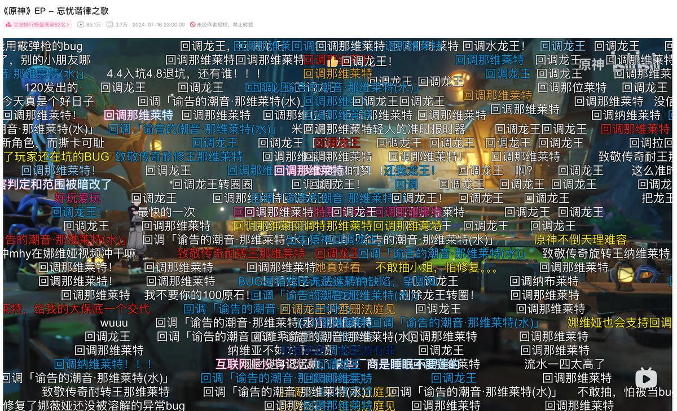Viewport: 677px width, 411px height.
Task: Click the danmaku 回调龙王转圈圈
Action: tap(212, 184)
